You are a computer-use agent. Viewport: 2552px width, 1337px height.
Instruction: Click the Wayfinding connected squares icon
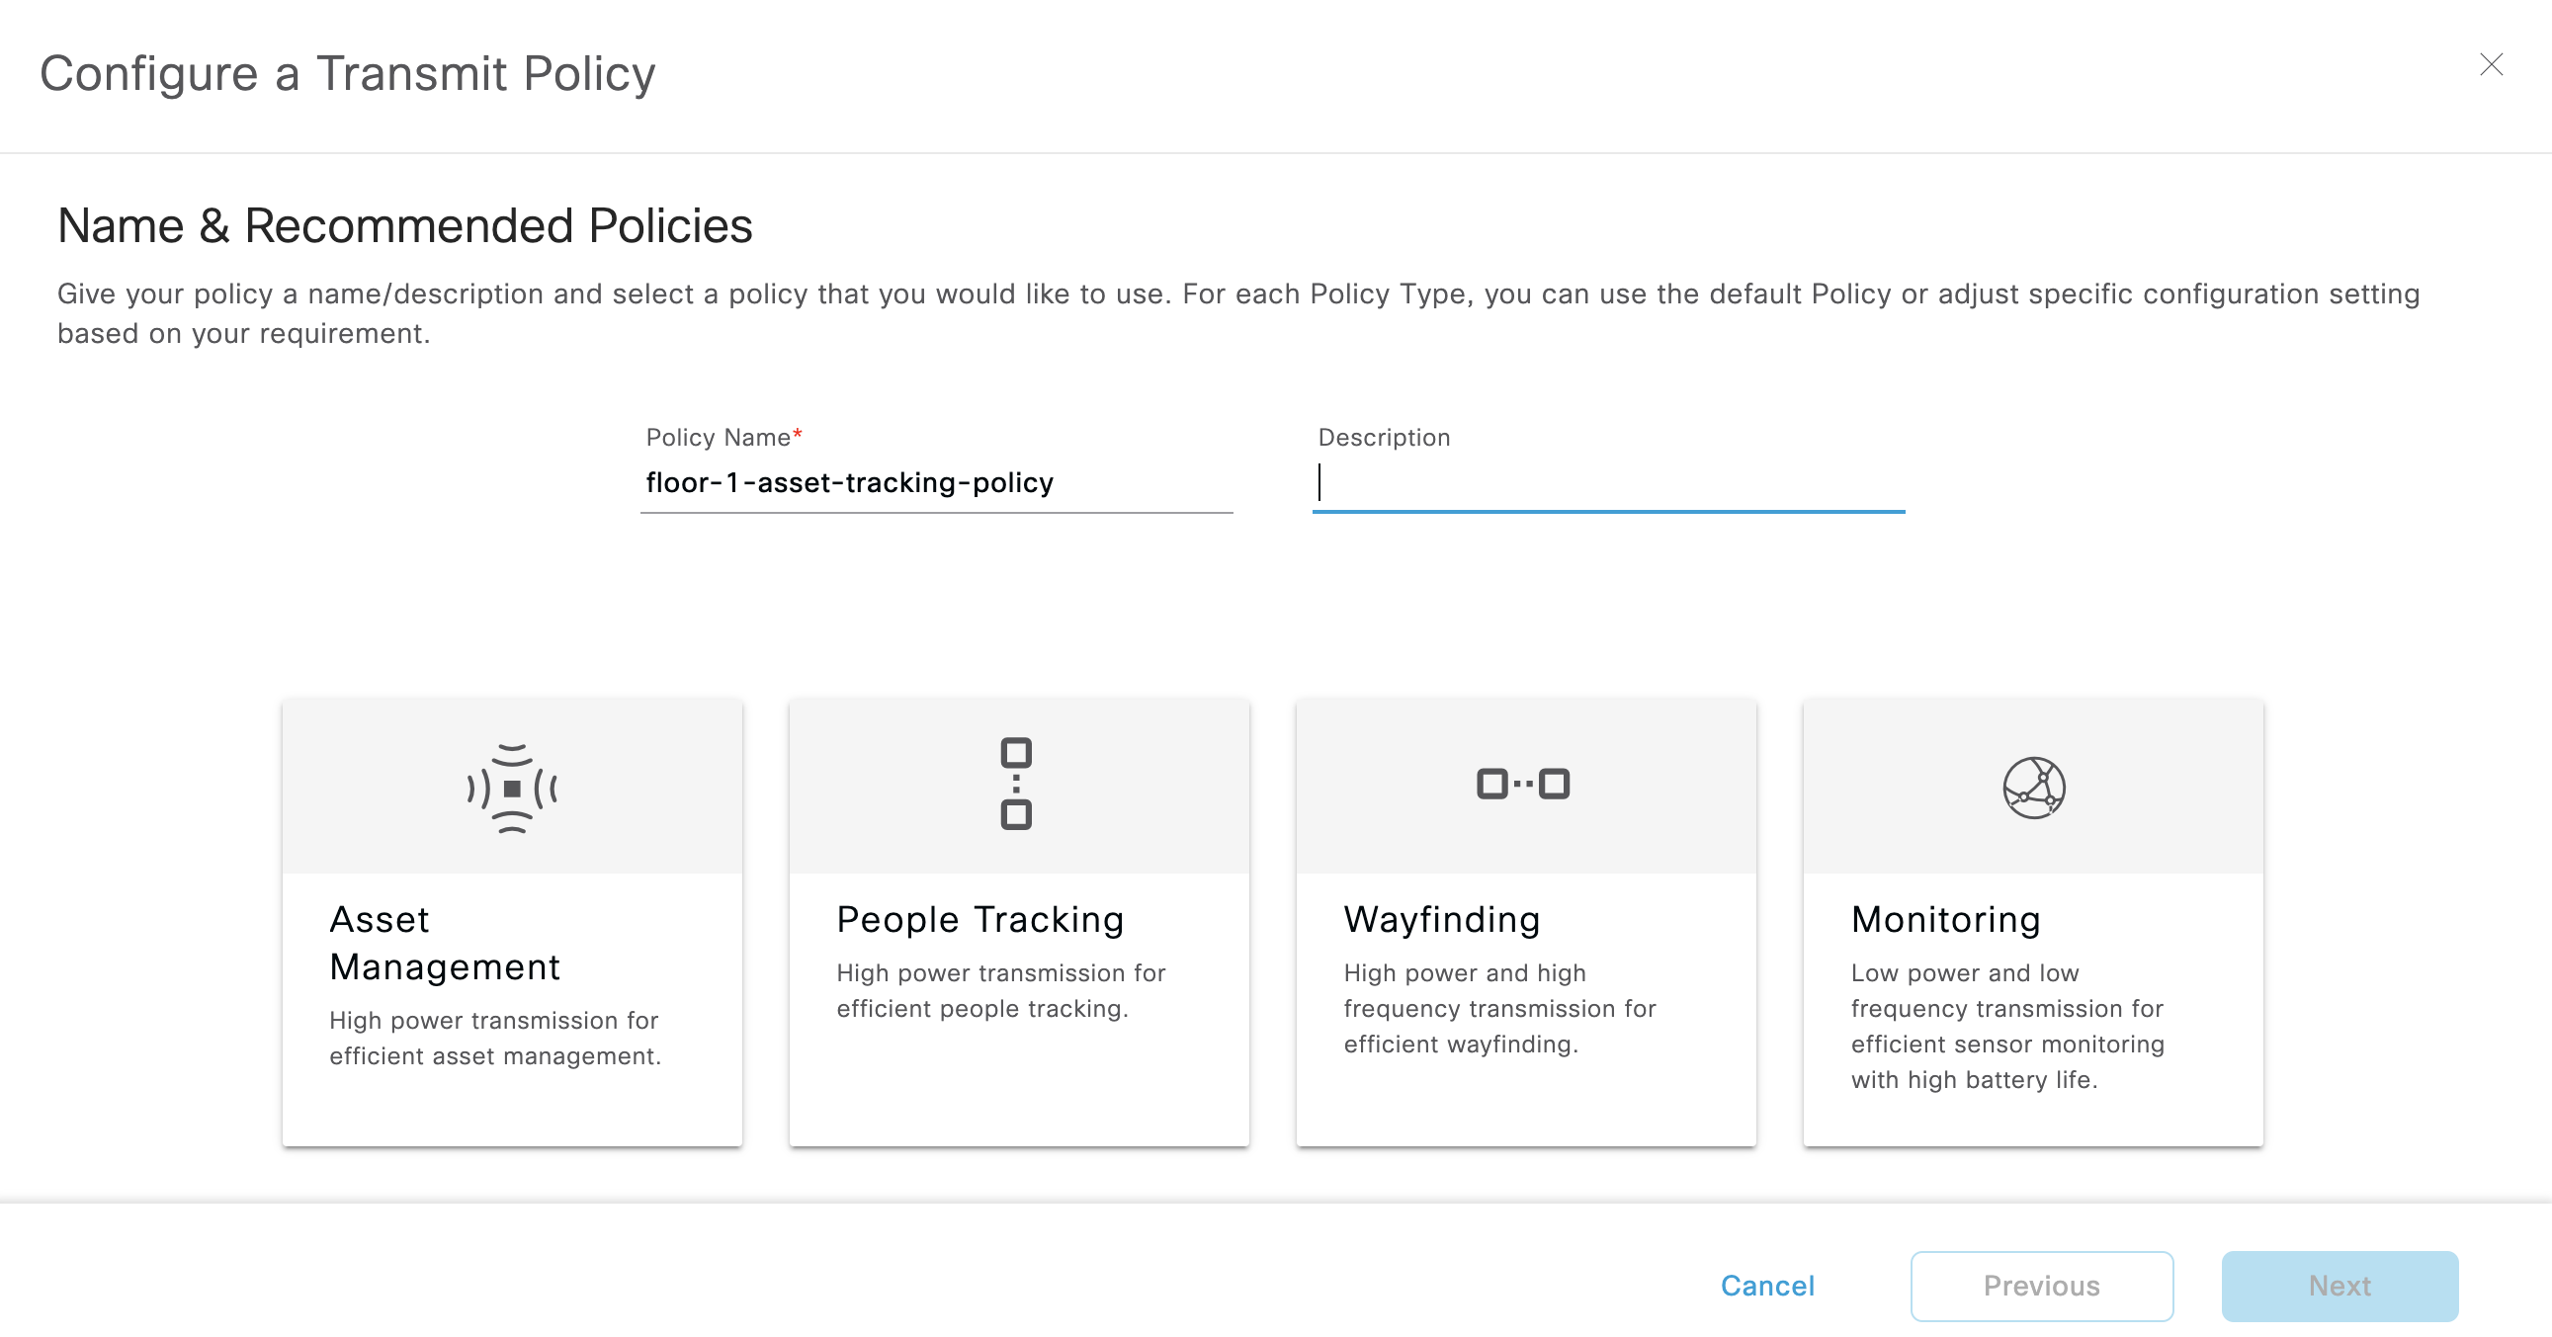pyautogui.click(x=1523, y=784)
